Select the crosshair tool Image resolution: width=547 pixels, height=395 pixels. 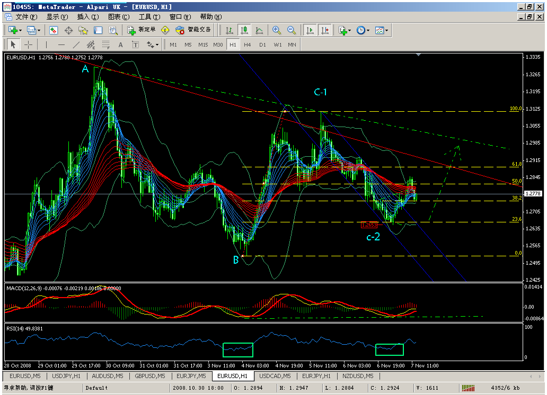click(28, 44)
